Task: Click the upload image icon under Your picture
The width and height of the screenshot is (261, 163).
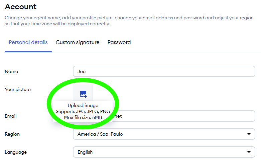Action: tap(83, 94)
